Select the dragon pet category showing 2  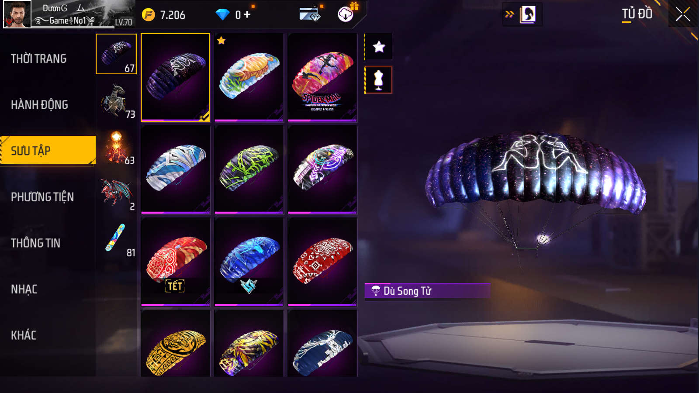[x=116, y=193]
